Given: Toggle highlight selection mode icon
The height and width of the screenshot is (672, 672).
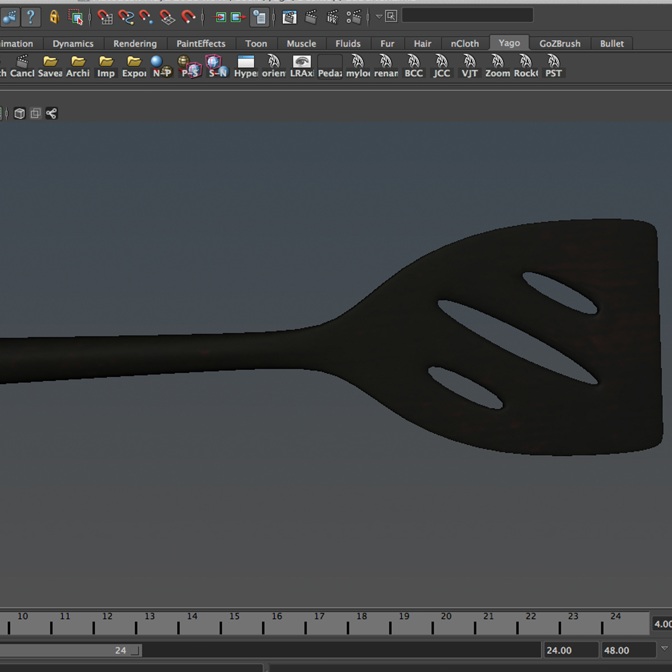Looking at the screenshot, I should [76, 17].
